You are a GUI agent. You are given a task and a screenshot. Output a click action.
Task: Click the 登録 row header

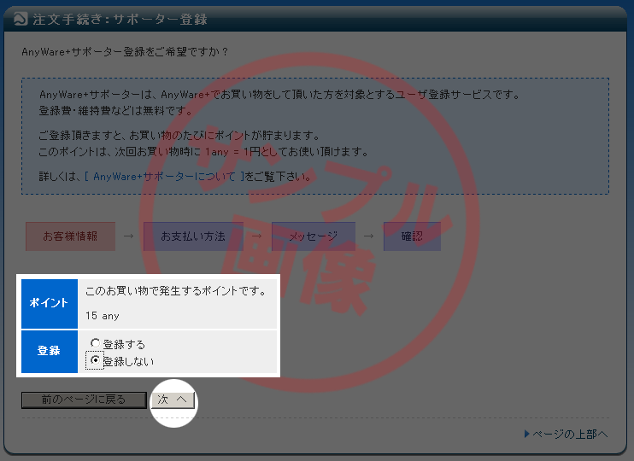pos(50,351)
